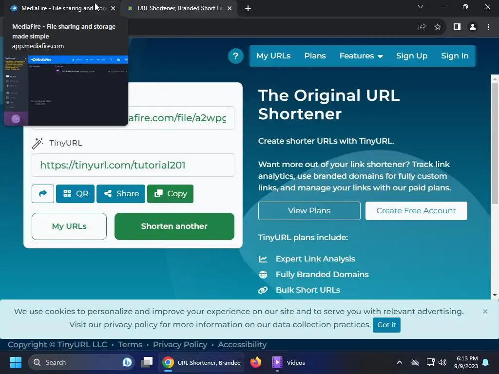The image size is (499, 374).
Task: Open the Privacy Policy footer link
Action: [180, 345]
